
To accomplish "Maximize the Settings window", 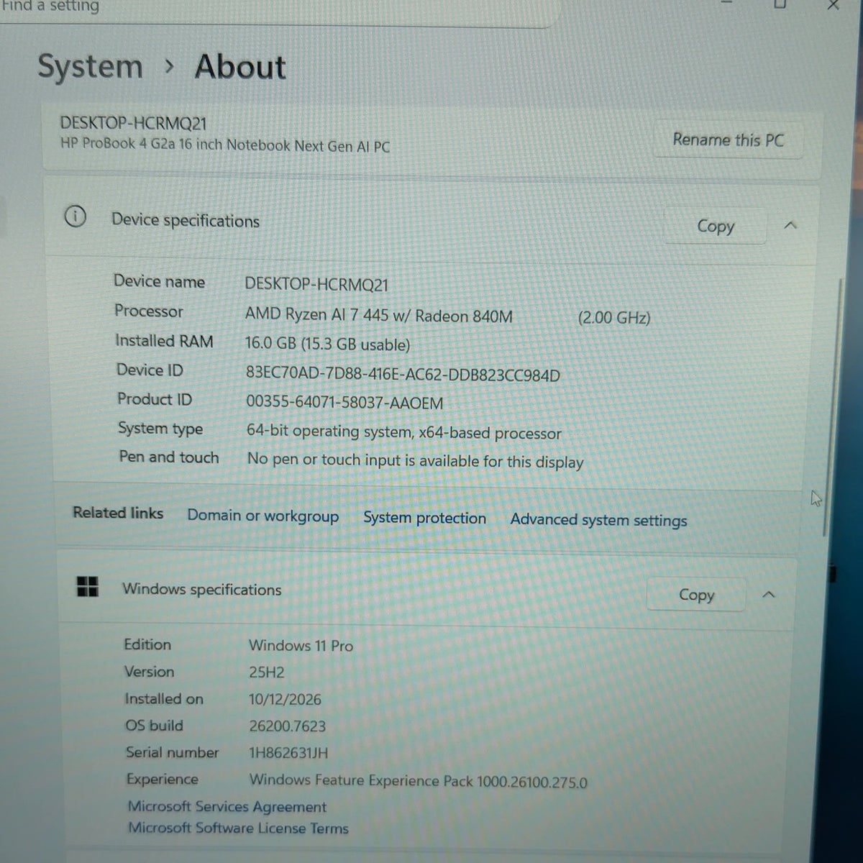I will coord(780,5).
